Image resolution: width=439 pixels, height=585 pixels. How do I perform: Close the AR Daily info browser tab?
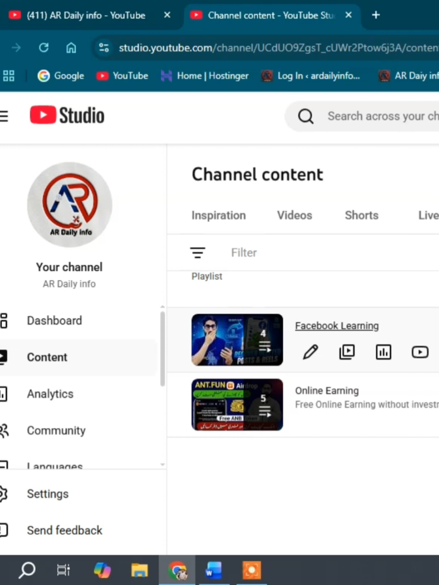click(x=167, y=15)
